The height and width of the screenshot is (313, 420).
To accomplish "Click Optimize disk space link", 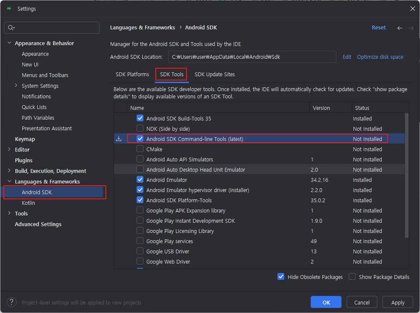I will [x=380, y=57].
